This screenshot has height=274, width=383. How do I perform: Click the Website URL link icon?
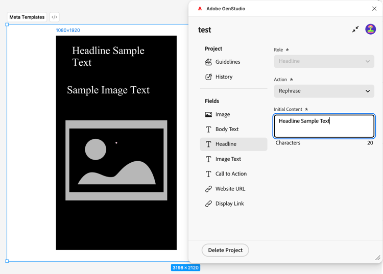[208, 189]
